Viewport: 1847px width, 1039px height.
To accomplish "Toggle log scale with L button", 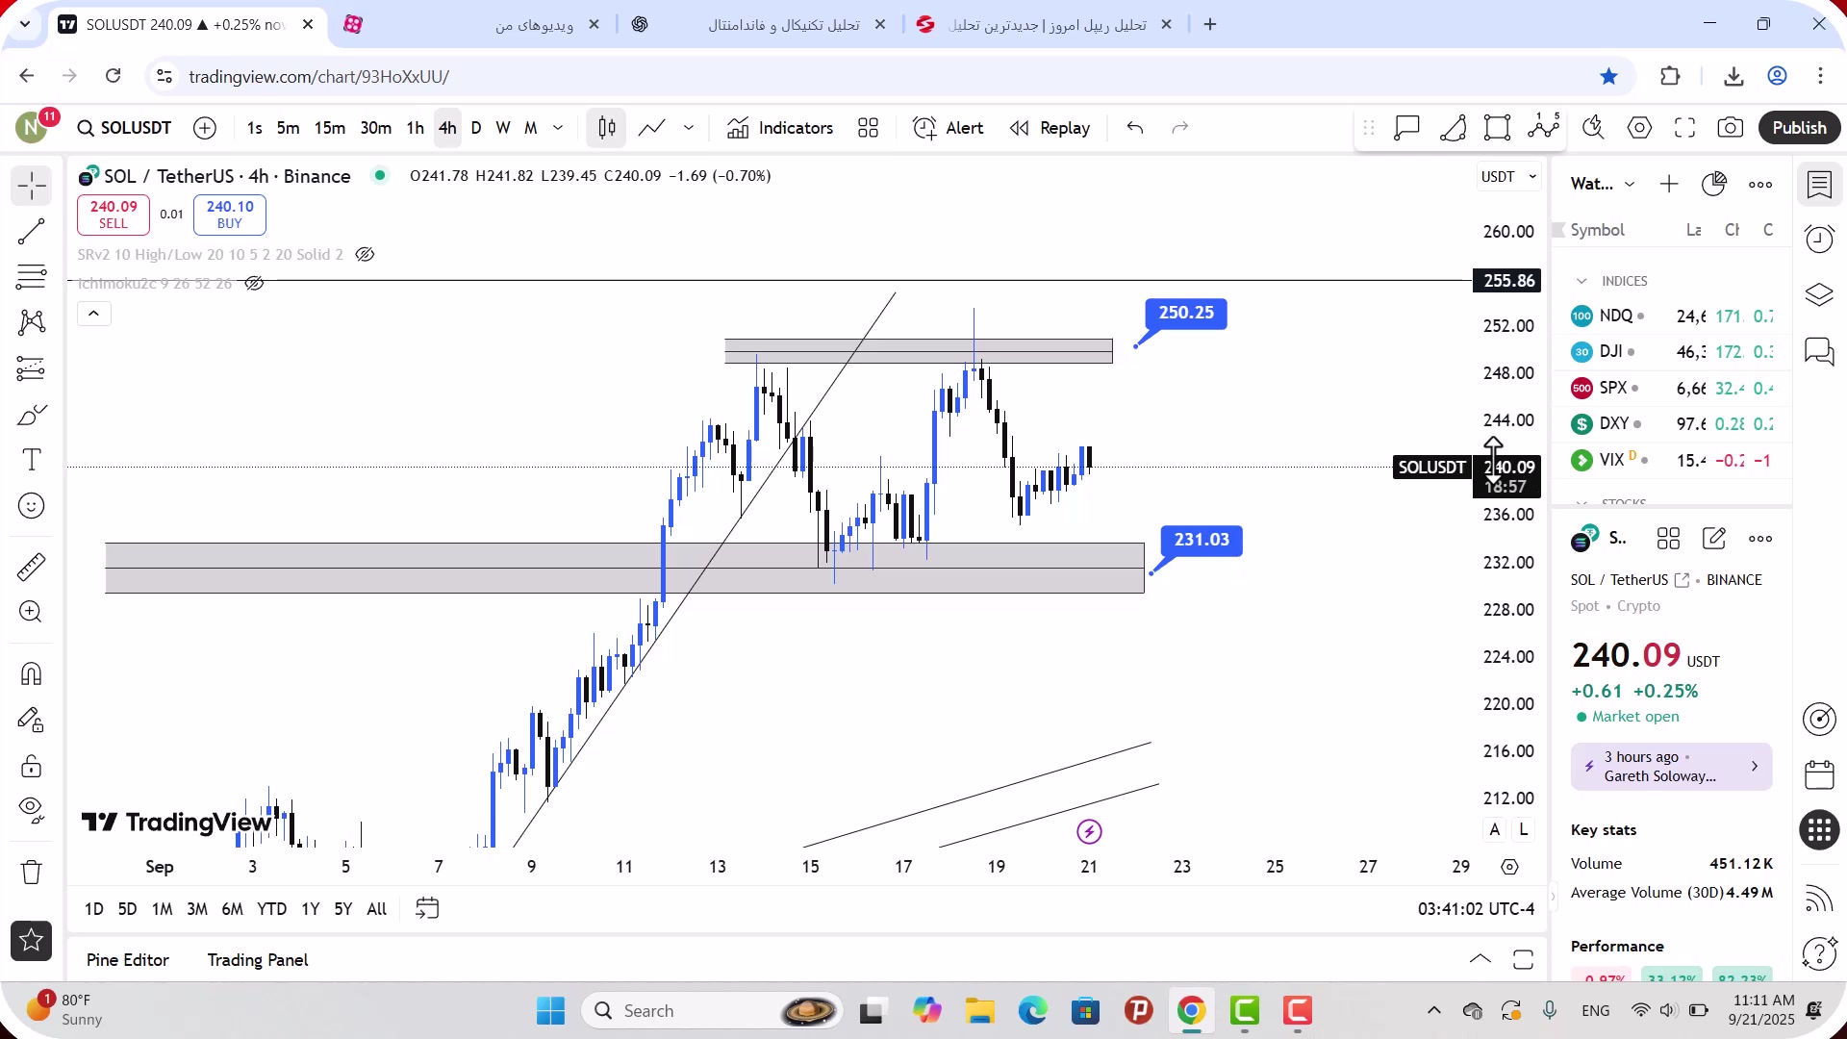I will (1524, 830).
